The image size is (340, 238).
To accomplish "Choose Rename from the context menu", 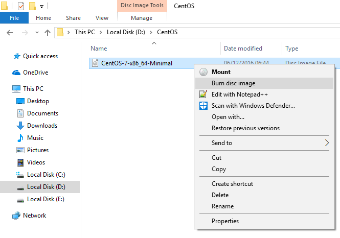I will coord(264,206).
